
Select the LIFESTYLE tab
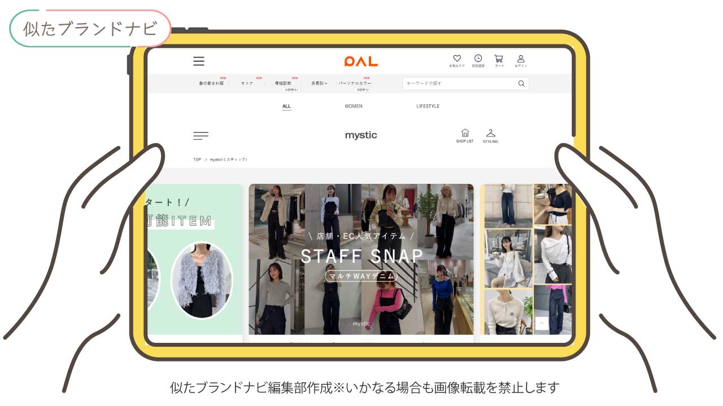click(x=428, y=106)
